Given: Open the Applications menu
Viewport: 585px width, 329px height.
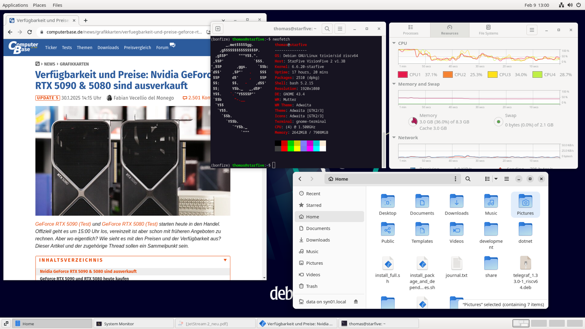Looking at the screenshot, I should click(15, 5).
